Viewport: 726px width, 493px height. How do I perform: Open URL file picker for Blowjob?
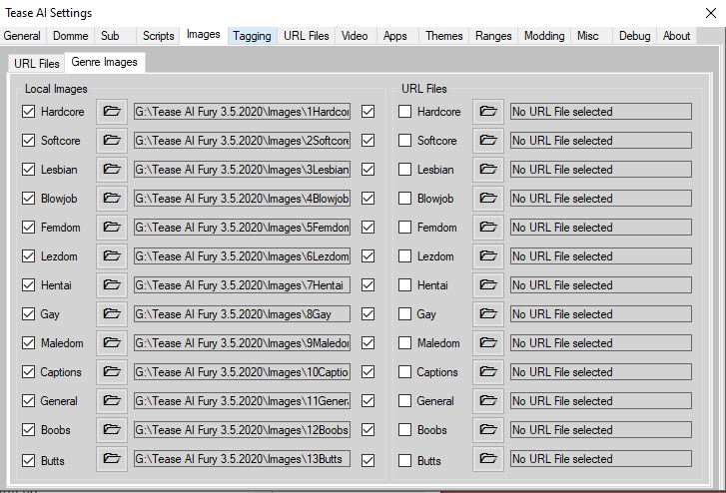[488, 199]
